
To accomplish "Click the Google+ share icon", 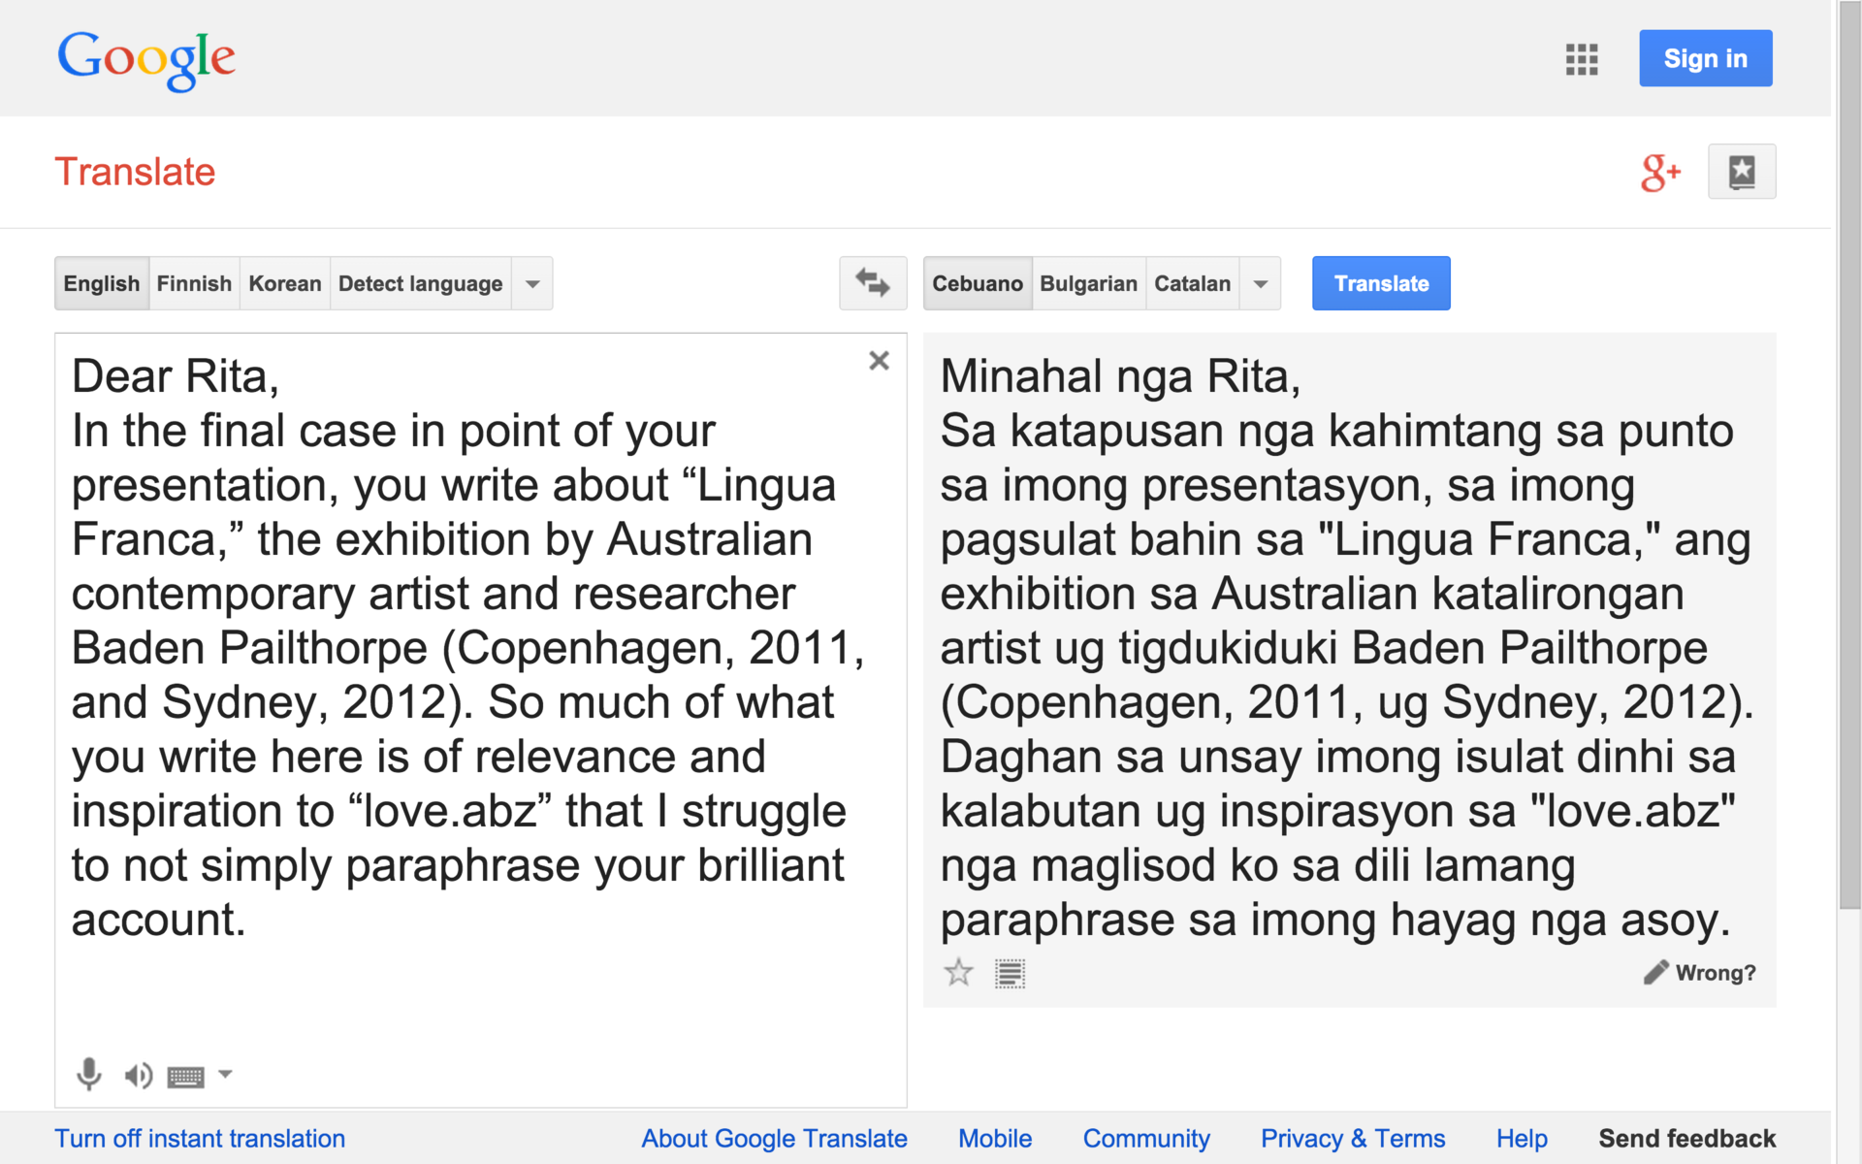I will pos(1659,173).
